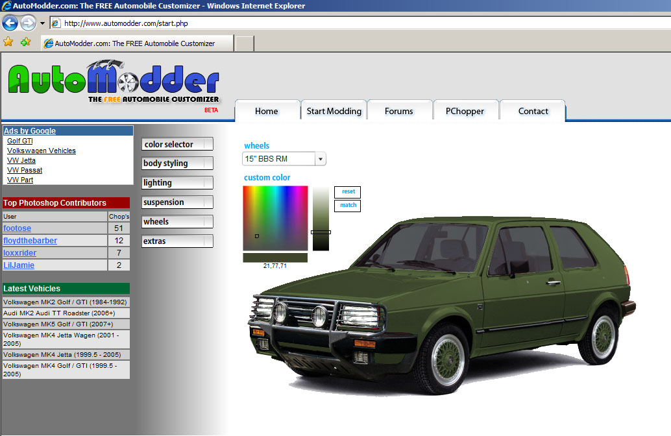Click the Internet Explorer title bar icon
This screenshot has width=671, height=436.
pyautogui.click(x=6, y=6)
